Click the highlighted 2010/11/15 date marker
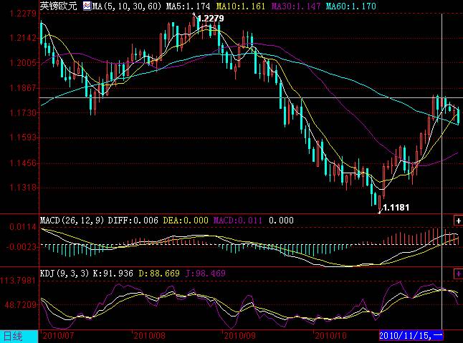This screenshot has height=343, width=463. 411,335
